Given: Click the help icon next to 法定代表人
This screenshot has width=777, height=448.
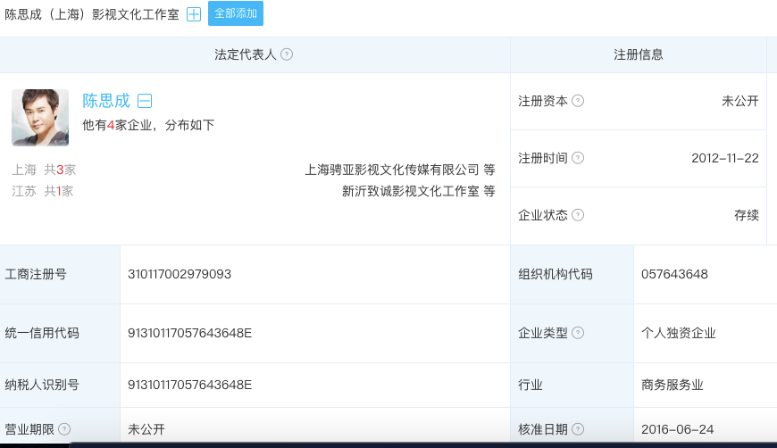Looking at the screenshot, I should [x=287, y=54].
